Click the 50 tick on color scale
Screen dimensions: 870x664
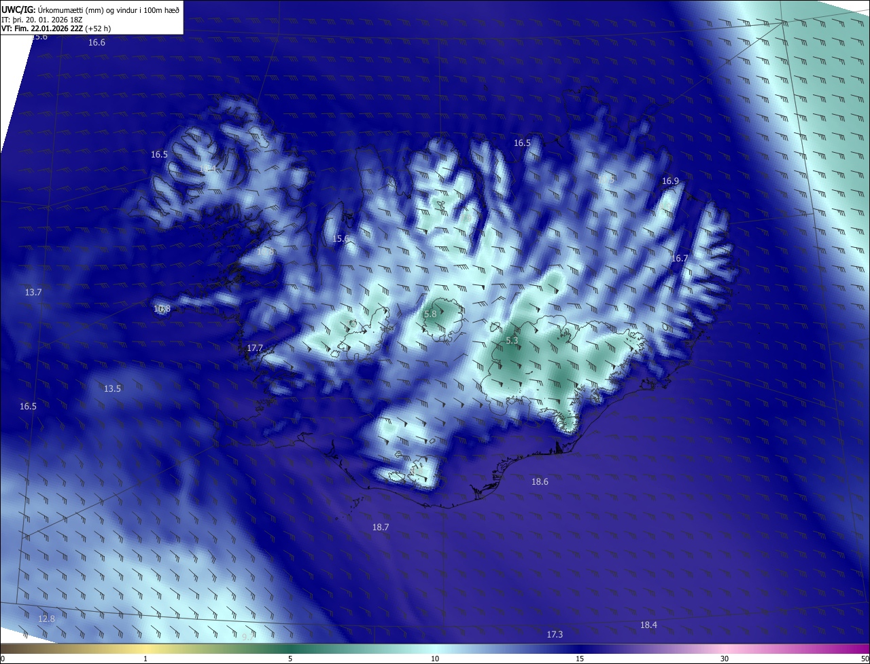865,659
